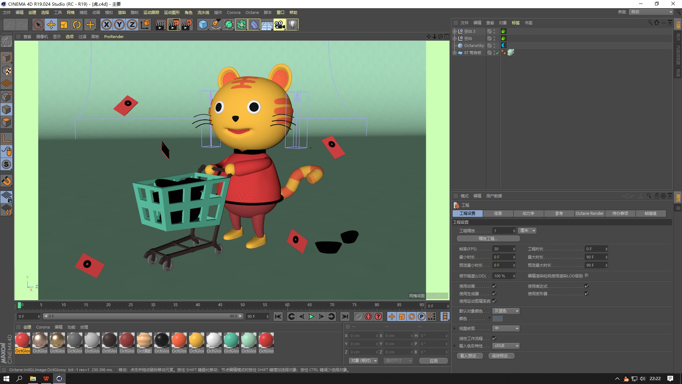
Task: Click the 缩放工程 button
Action: click(x=488, y=239)
